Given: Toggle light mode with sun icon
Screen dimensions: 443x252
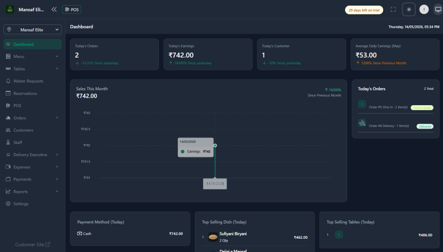Looking at the screenshot, I should click(409, 9).
